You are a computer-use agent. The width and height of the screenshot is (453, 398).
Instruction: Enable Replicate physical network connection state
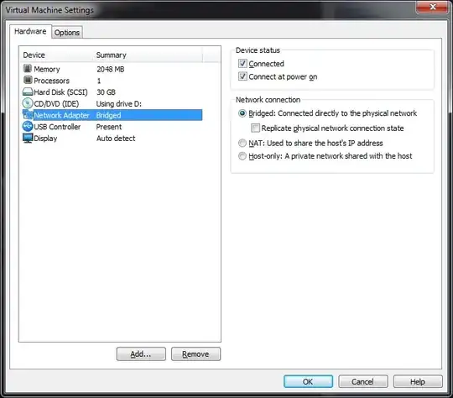(255, 128)
